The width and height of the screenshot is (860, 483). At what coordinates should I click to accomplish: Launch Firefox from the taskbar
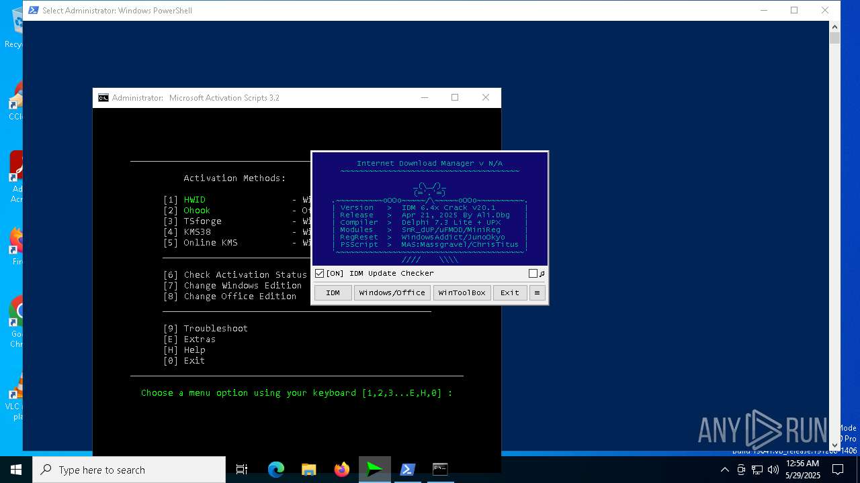pyautogui.click(x=342, y=470)
